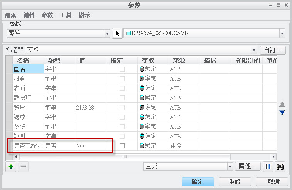Click the 自訂... button

coord(273,50)
